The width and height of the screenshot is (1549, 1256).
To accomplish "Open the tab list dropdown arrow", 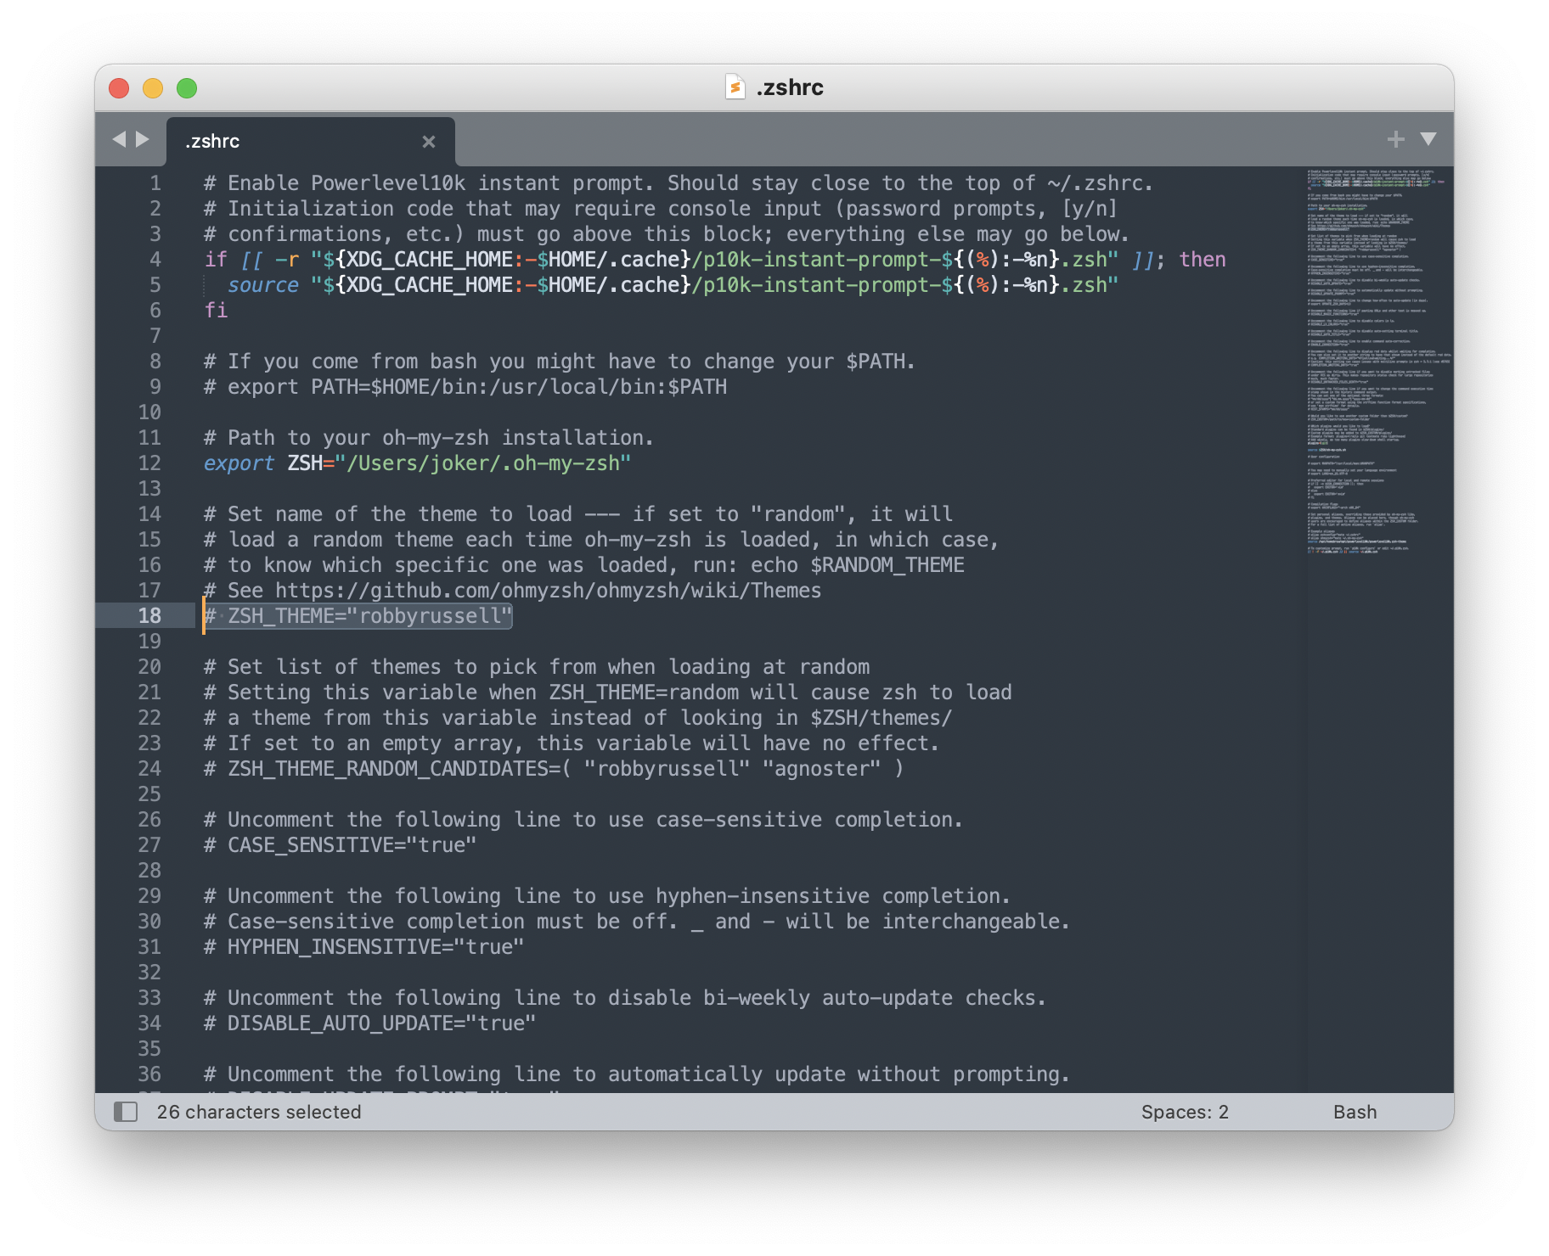I will click(x=1428, y=139).
